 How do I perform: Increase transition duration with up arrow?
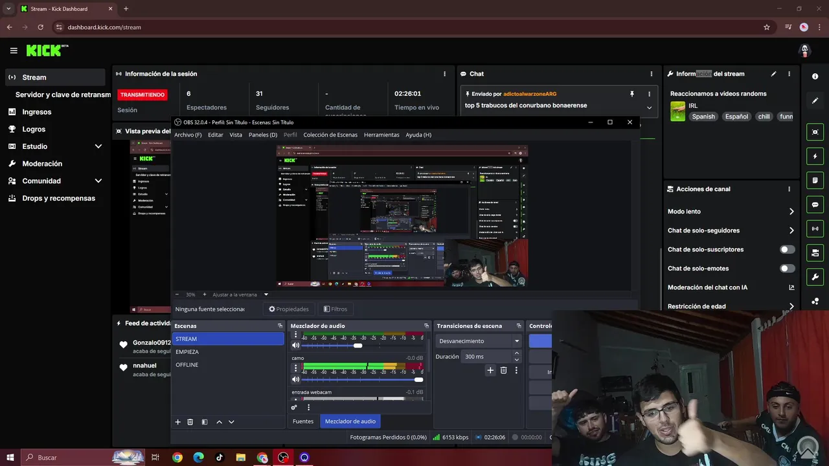(516, 353)
